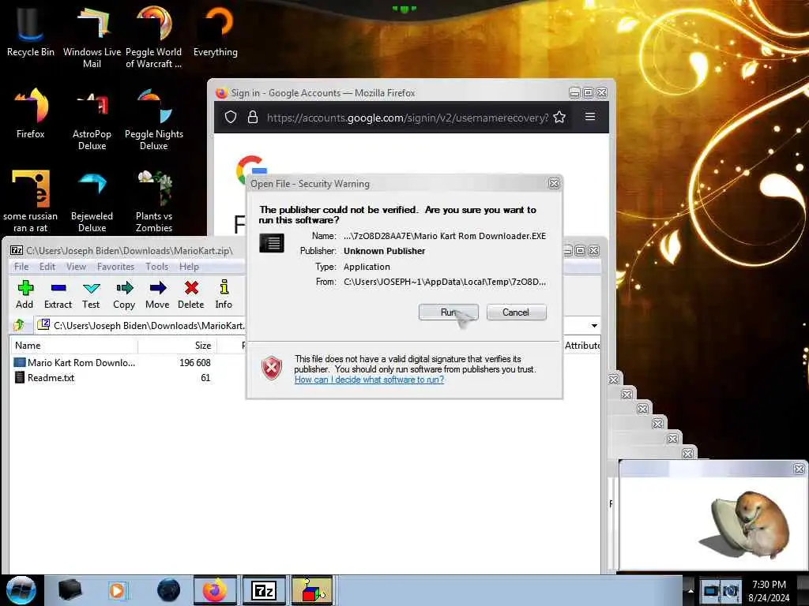Click the Firefox URL address bar

408,118
